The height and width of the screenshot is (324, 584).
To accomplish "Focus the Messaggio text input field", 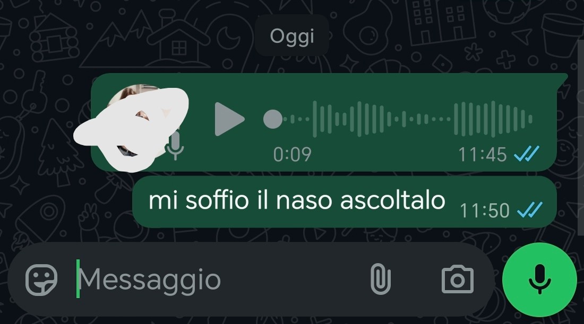I will coord(220,280).
